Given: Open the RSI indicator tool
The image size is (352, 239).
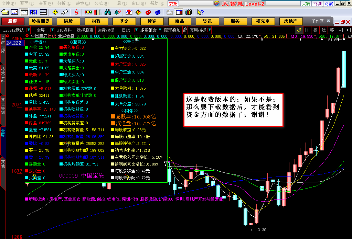Looking at the screenshot, I should pyautogui.click(x=34, y=12).
